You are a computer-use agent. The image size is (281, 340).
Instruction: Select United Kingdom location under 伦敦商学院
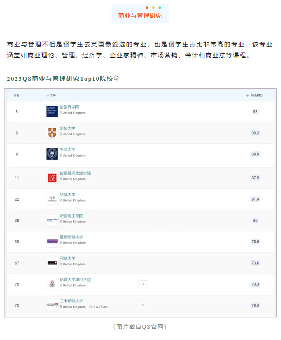point(72,113)
